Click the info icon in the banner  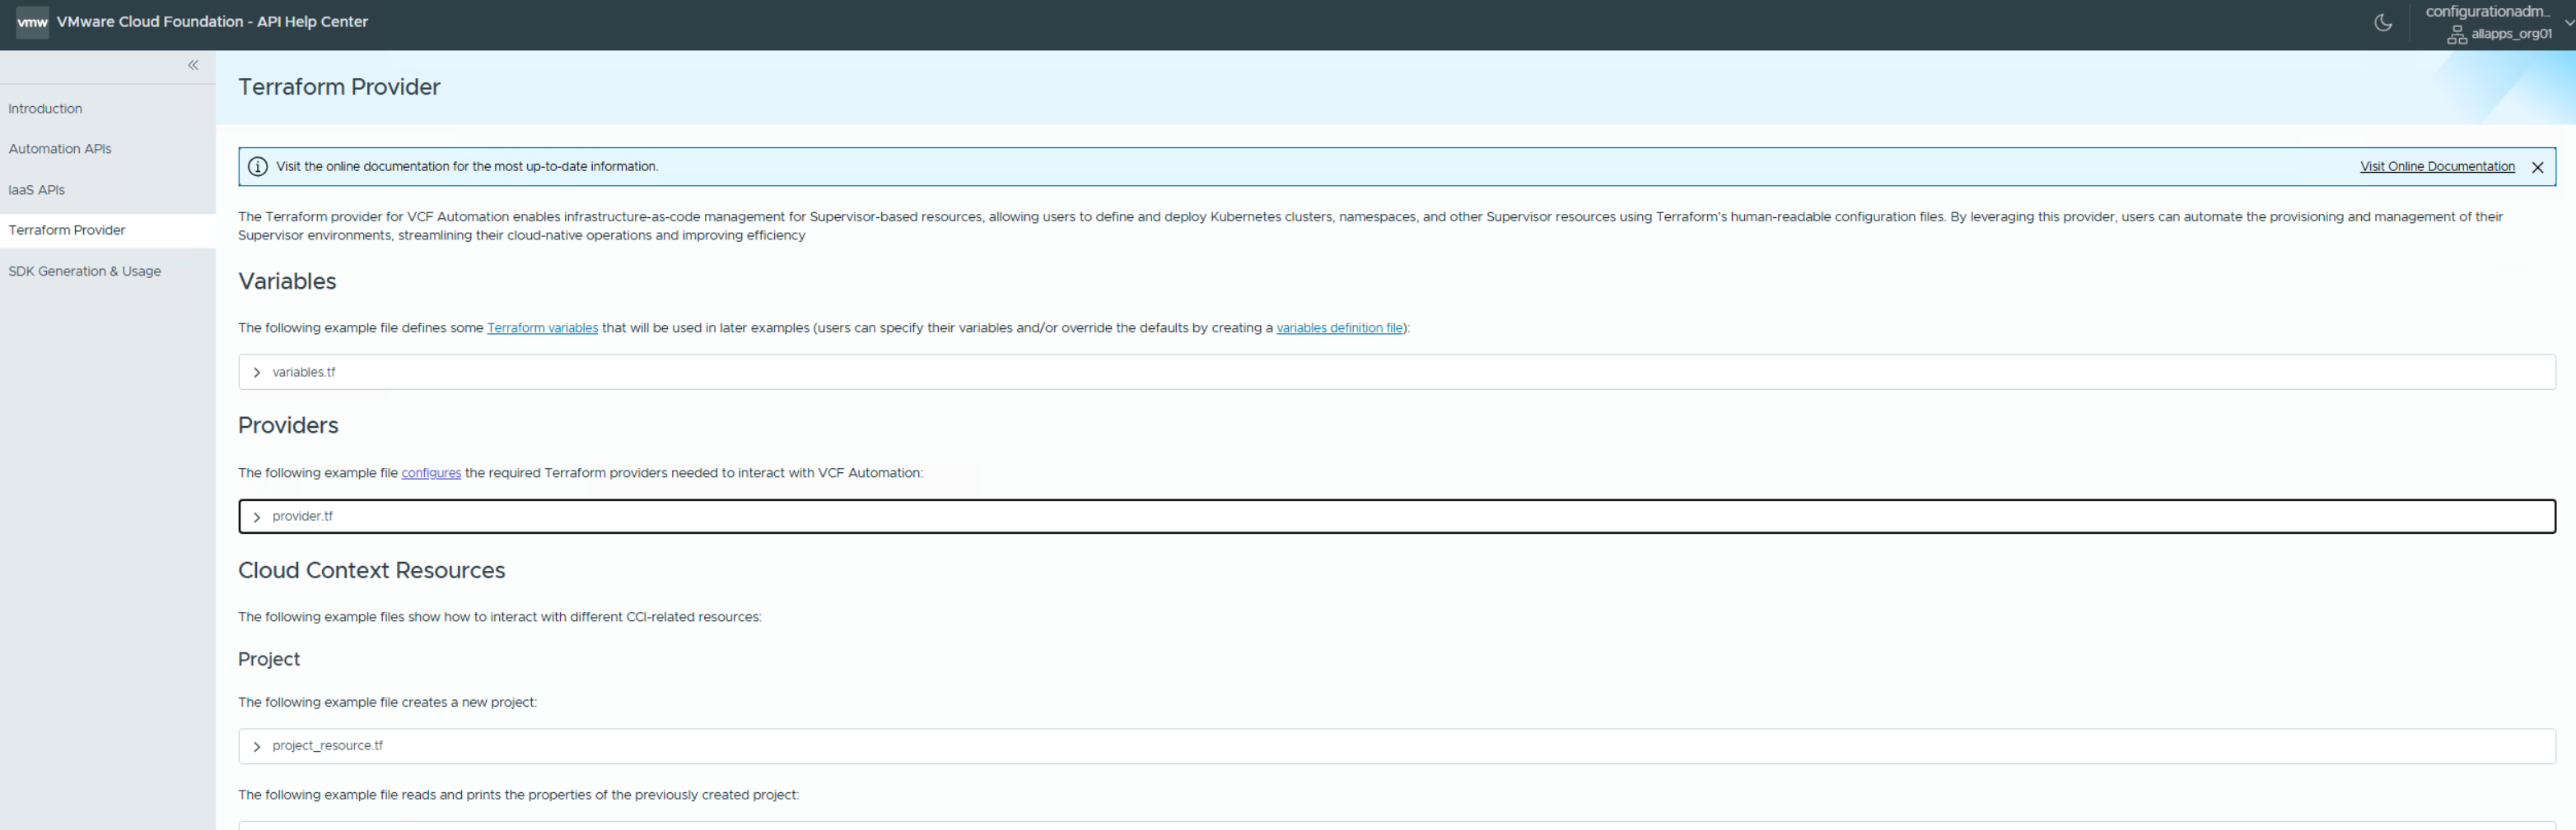(x=257, y=167)
